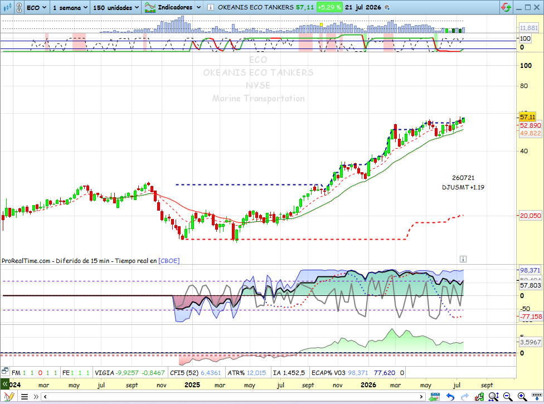Click the data status icon after the date
The height and width of the screenshot is (404, 544).
click(x=387, y=8)
